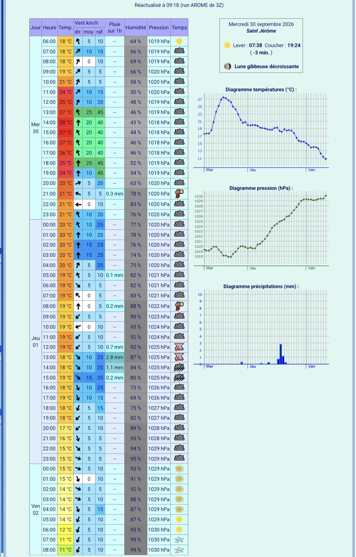
Task: Click the wind arrow for Friday 01:00
Action: coord(78,479)
